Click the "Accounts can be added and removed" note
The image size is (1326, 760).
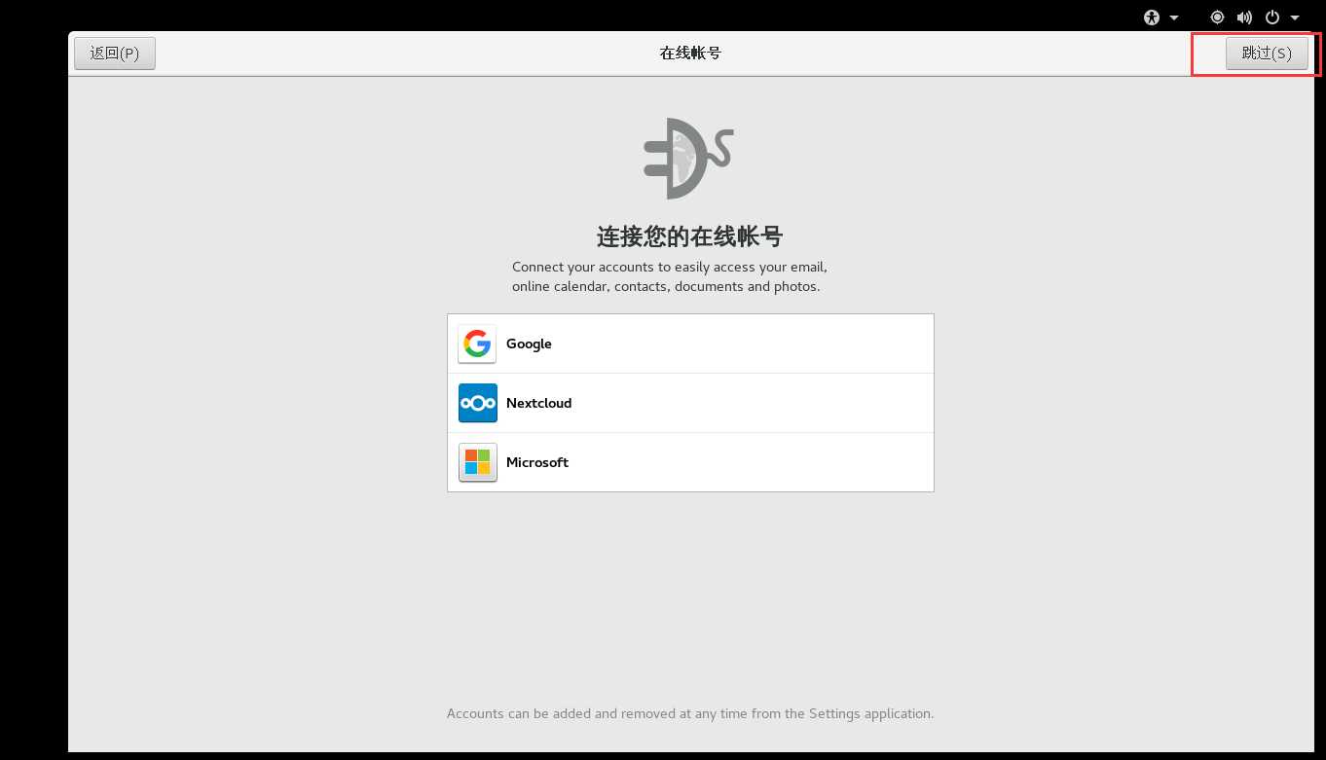[690, 713]
